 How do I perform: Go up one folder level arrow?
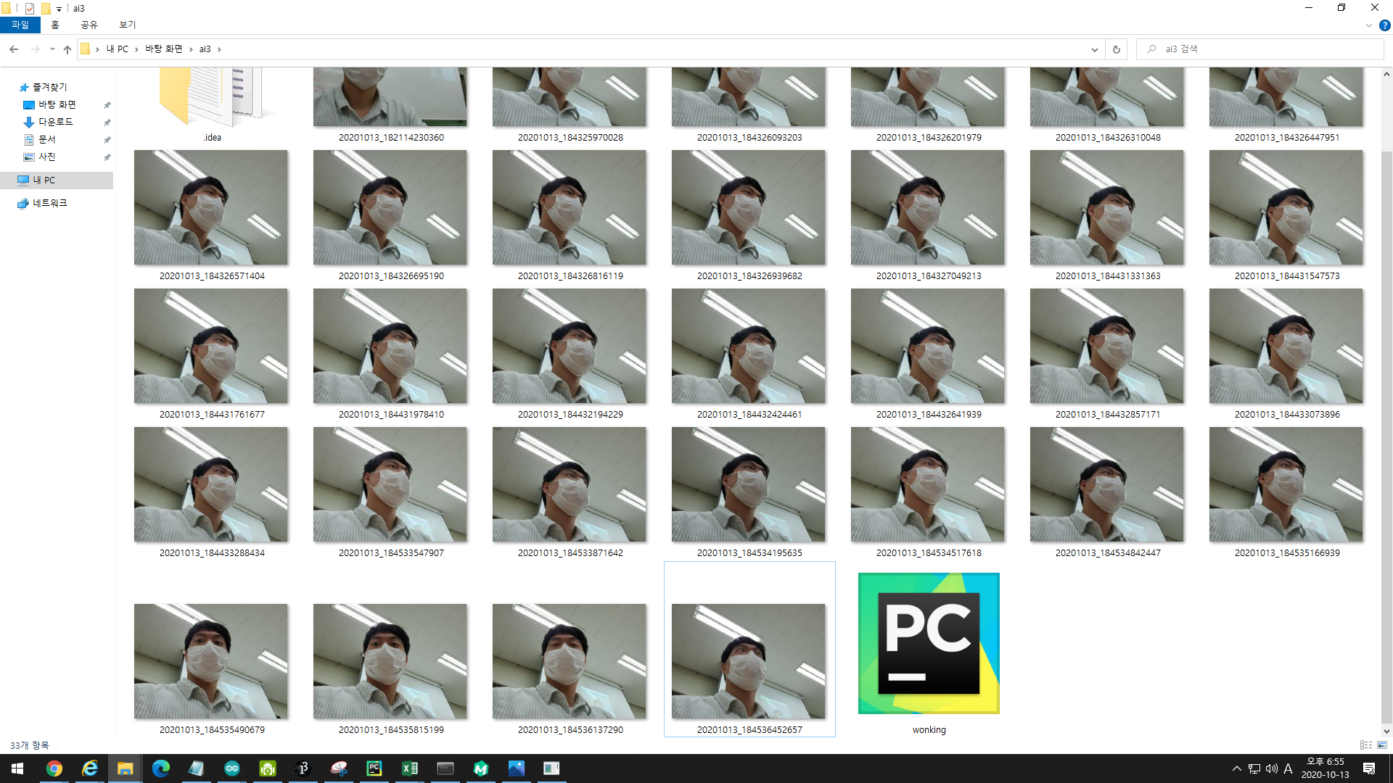tap(67, 49)
